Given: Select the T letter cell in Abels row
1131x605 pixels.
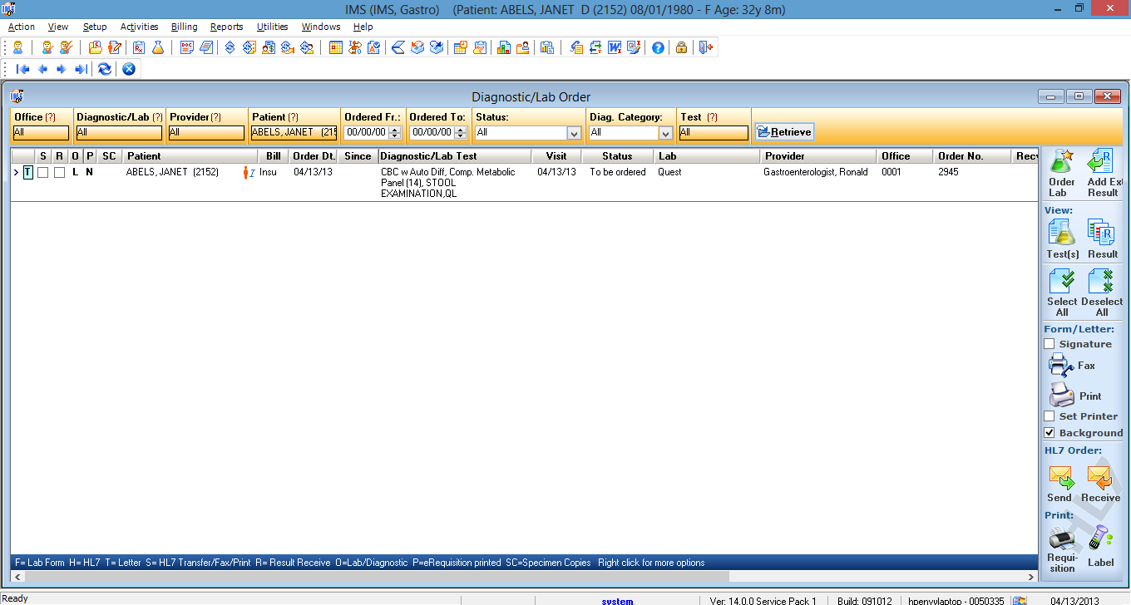Looking at the screenshot, I should point(28,173).
